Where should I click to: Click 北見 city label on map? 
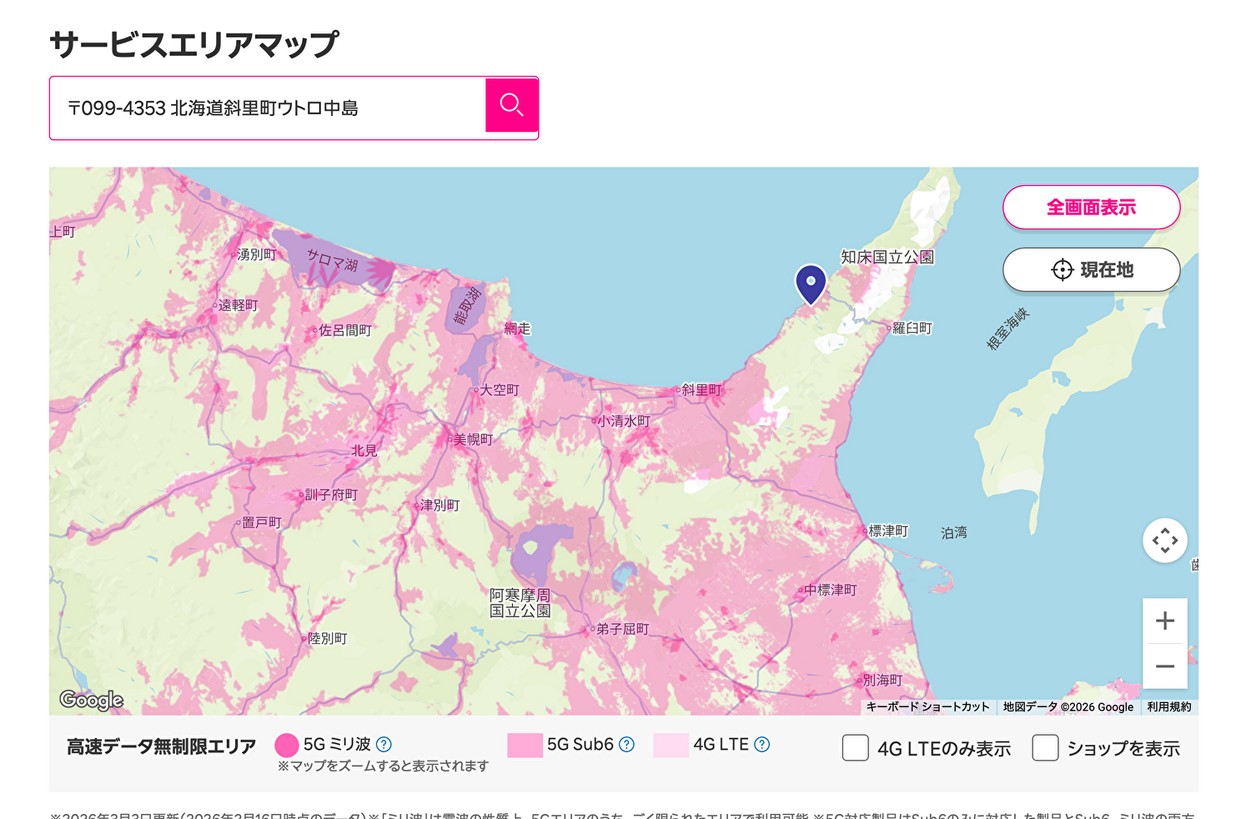point(364,450)
